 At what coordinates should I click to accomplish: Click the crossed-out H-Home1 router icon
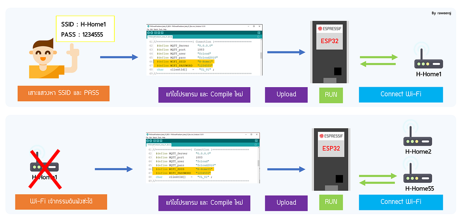point(44,167)
